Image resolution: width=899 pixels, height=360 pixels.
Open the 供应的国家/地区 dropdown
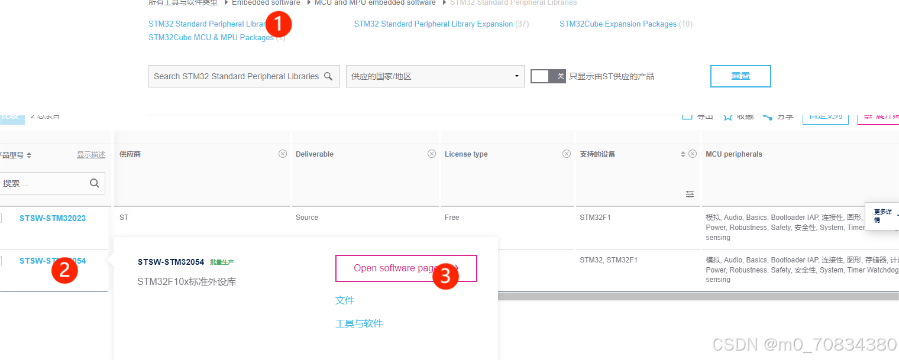(435, 76)
